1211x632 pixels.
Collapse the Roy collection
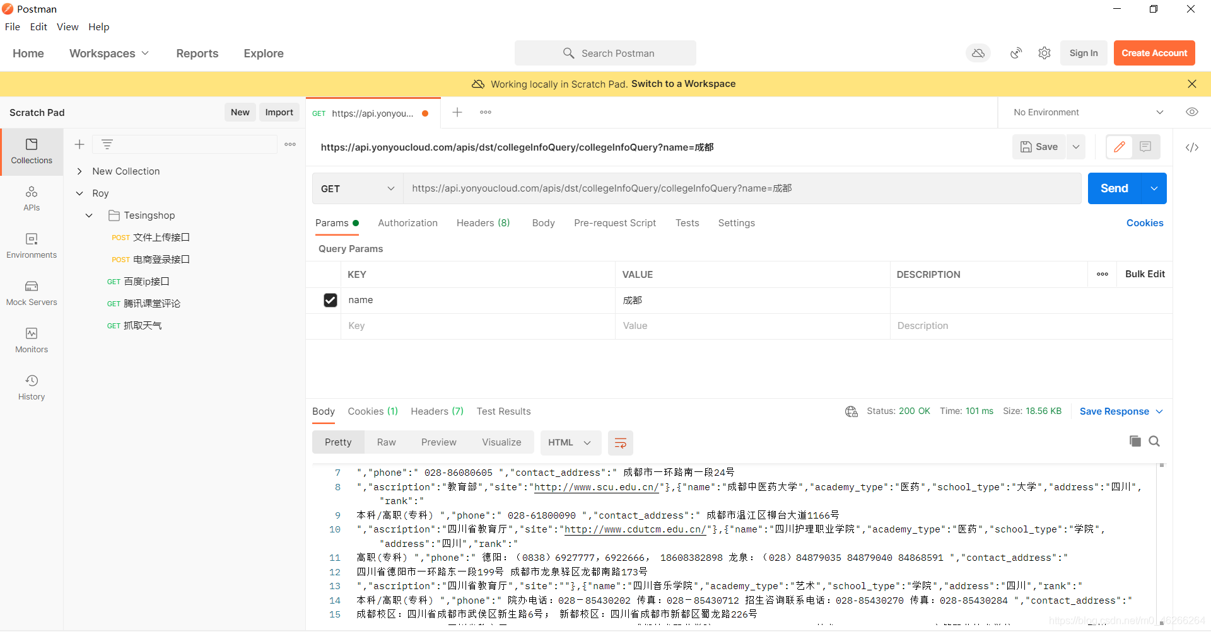point(79,193)
